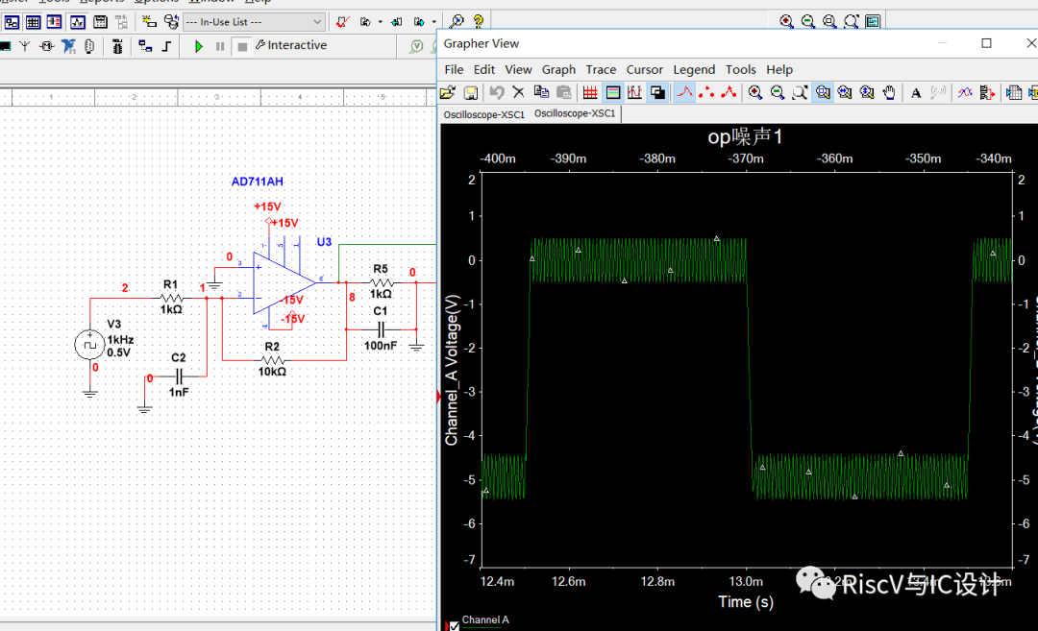Toggle black background color in Grapher
Viewport: 1038px width, 631px height.
click(x=658, y=92)
